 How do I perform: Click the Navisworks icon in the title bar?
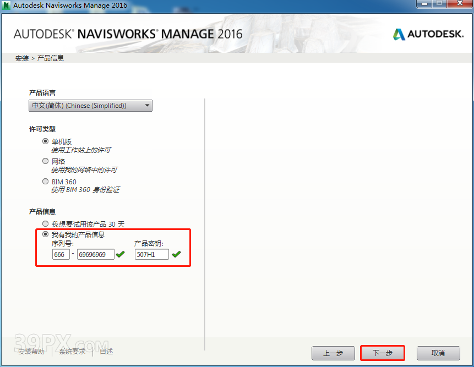(x=7, y=6)
